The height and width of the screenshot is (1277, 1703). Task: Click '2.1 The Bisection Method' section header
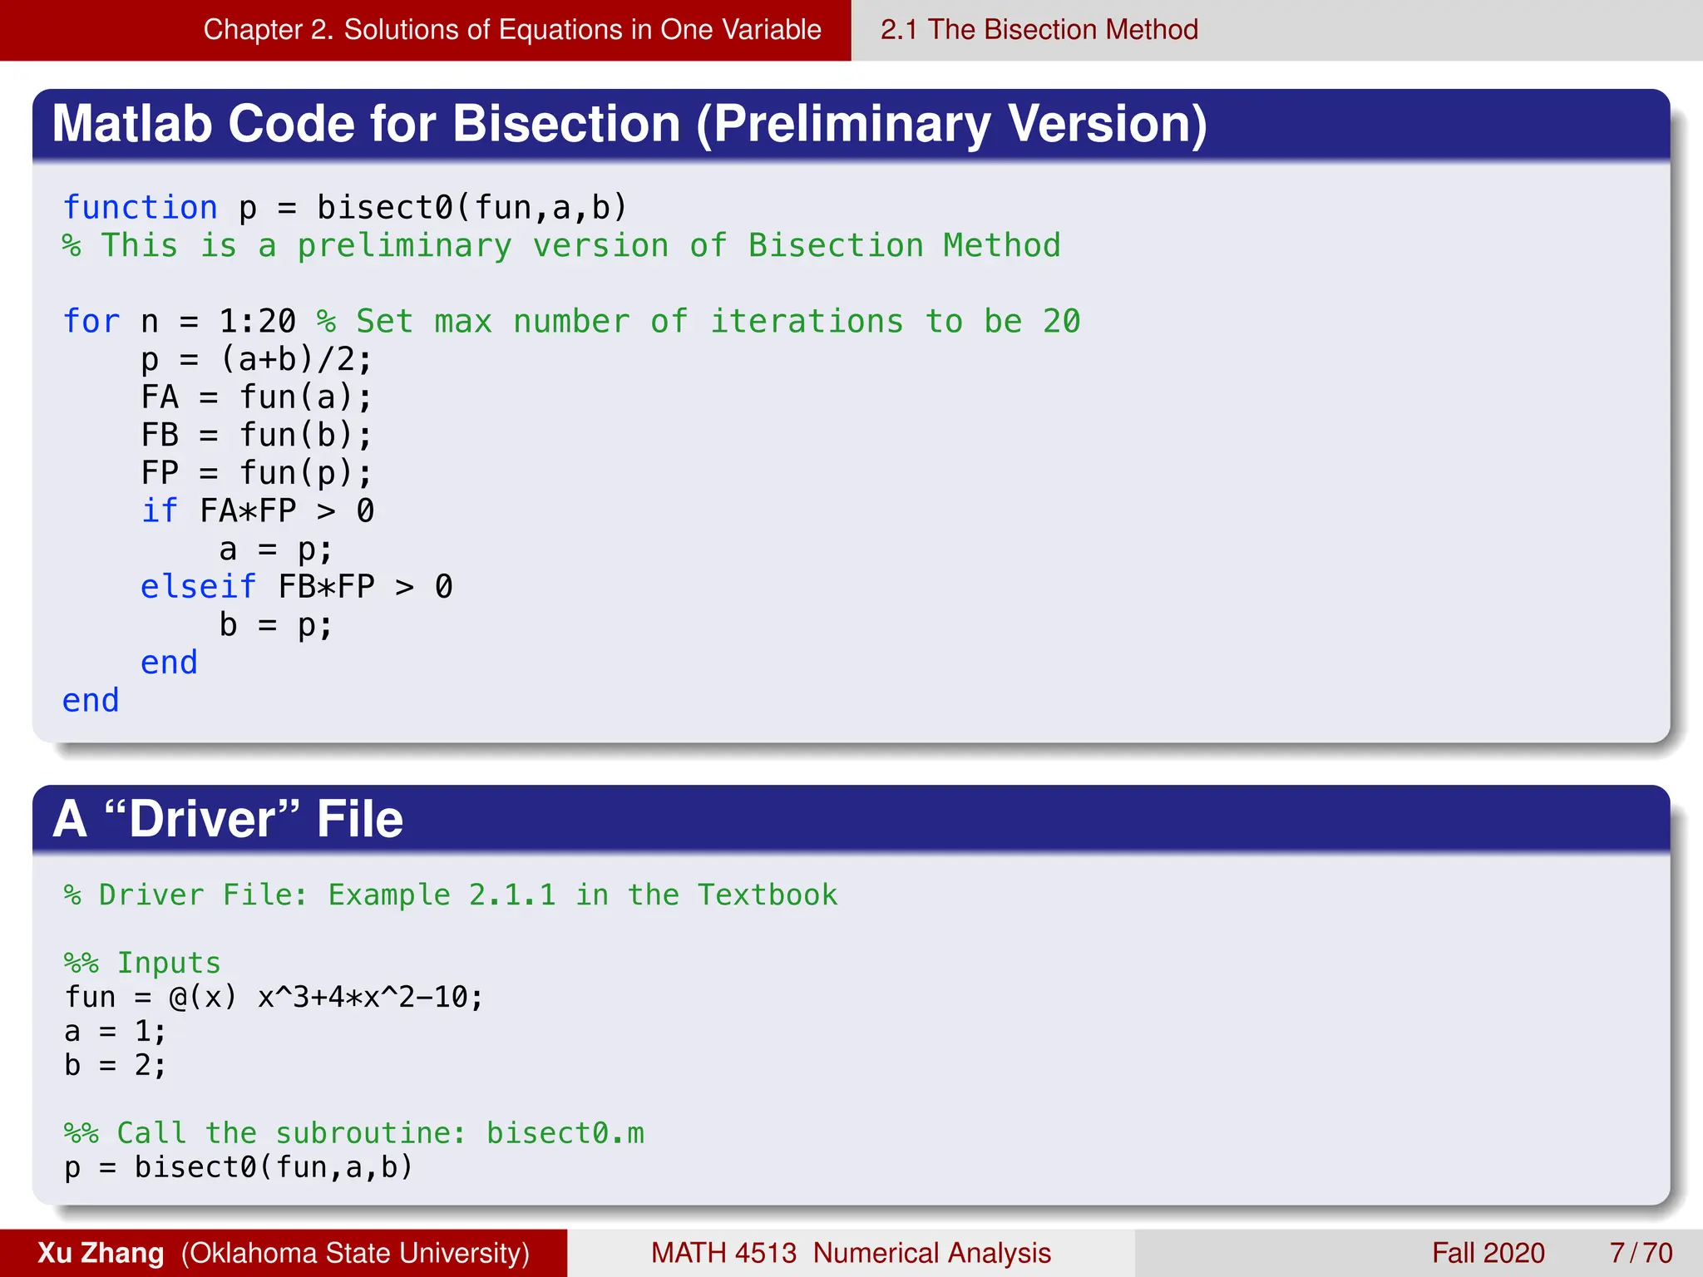coord(1039,30)
